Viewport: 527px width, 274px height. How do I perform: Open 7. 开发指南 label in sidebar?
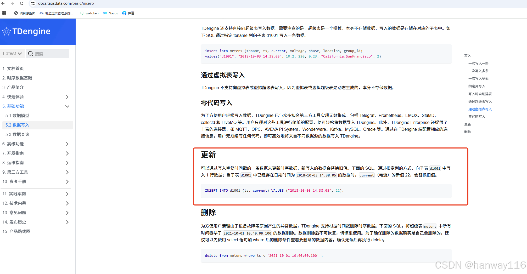click(13, 153)
